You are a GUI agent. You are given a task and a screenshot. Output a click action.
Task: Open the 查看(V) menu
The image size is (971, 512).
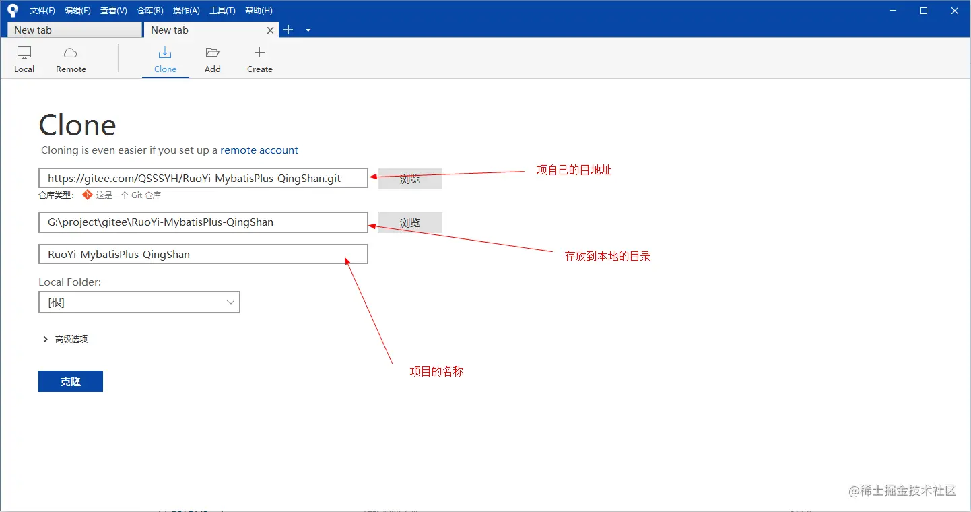(113, 11)
